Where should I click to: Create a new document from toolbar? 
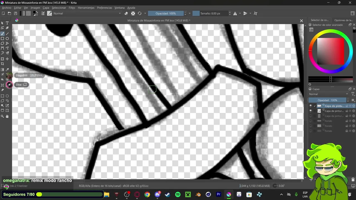coord(3,13)
